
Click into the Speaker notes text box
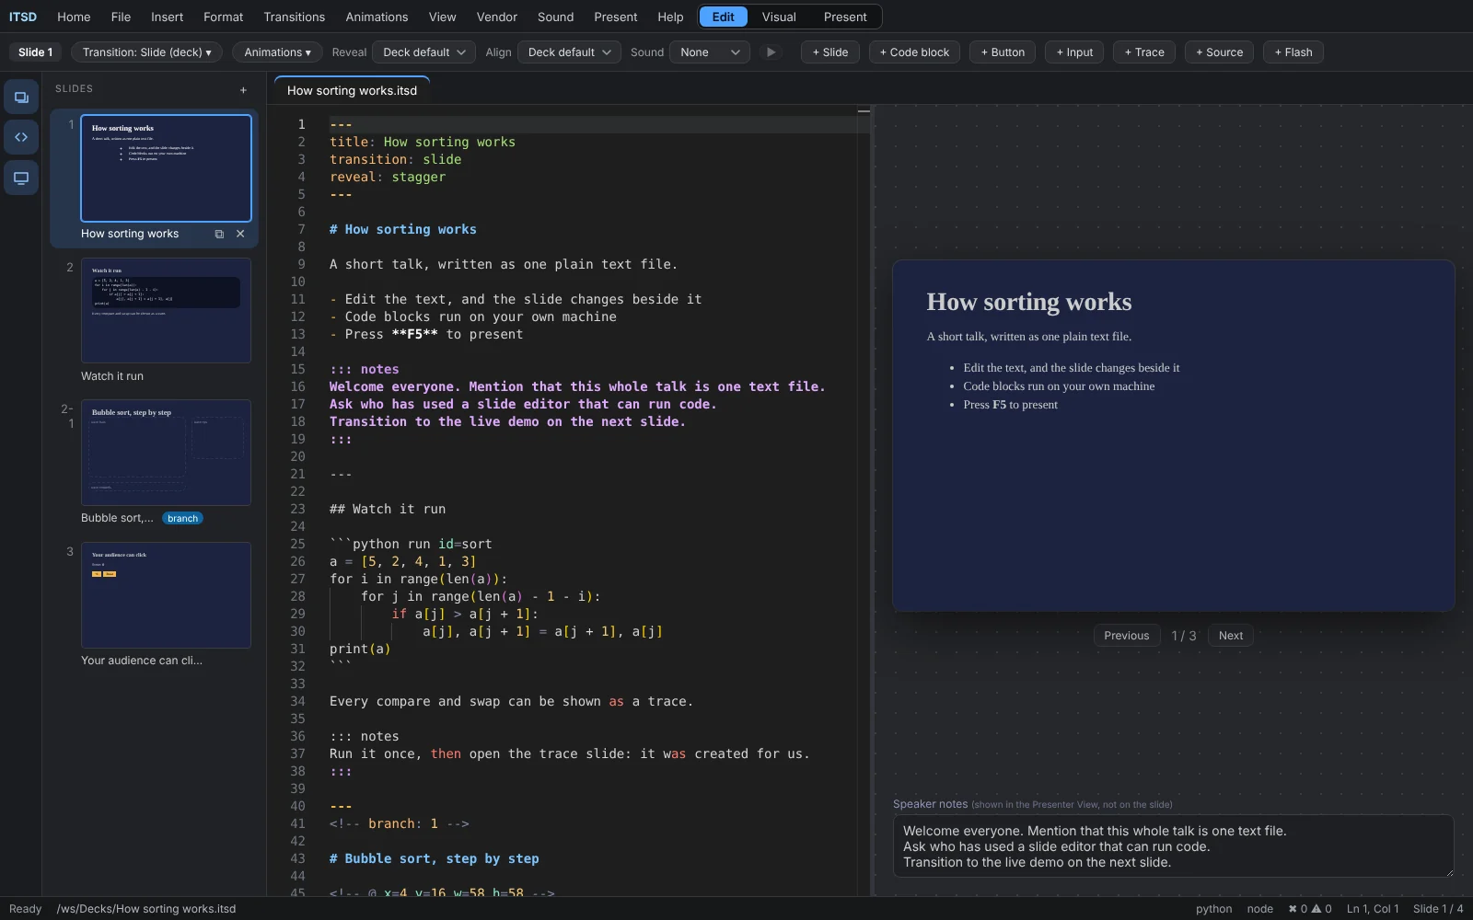coord(1173,846)
